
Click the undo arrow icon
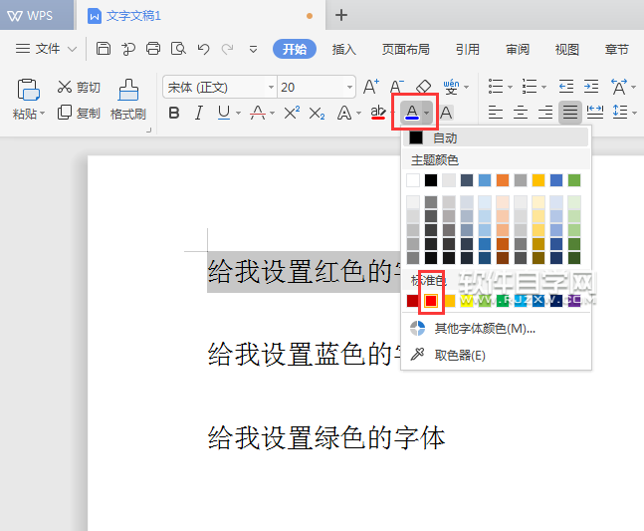(x=203, y=49)
